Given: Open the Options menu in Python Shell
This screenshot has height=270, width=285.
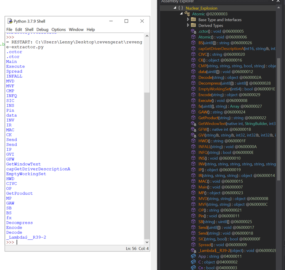Looking at the screenshot, I should point(59,29).
